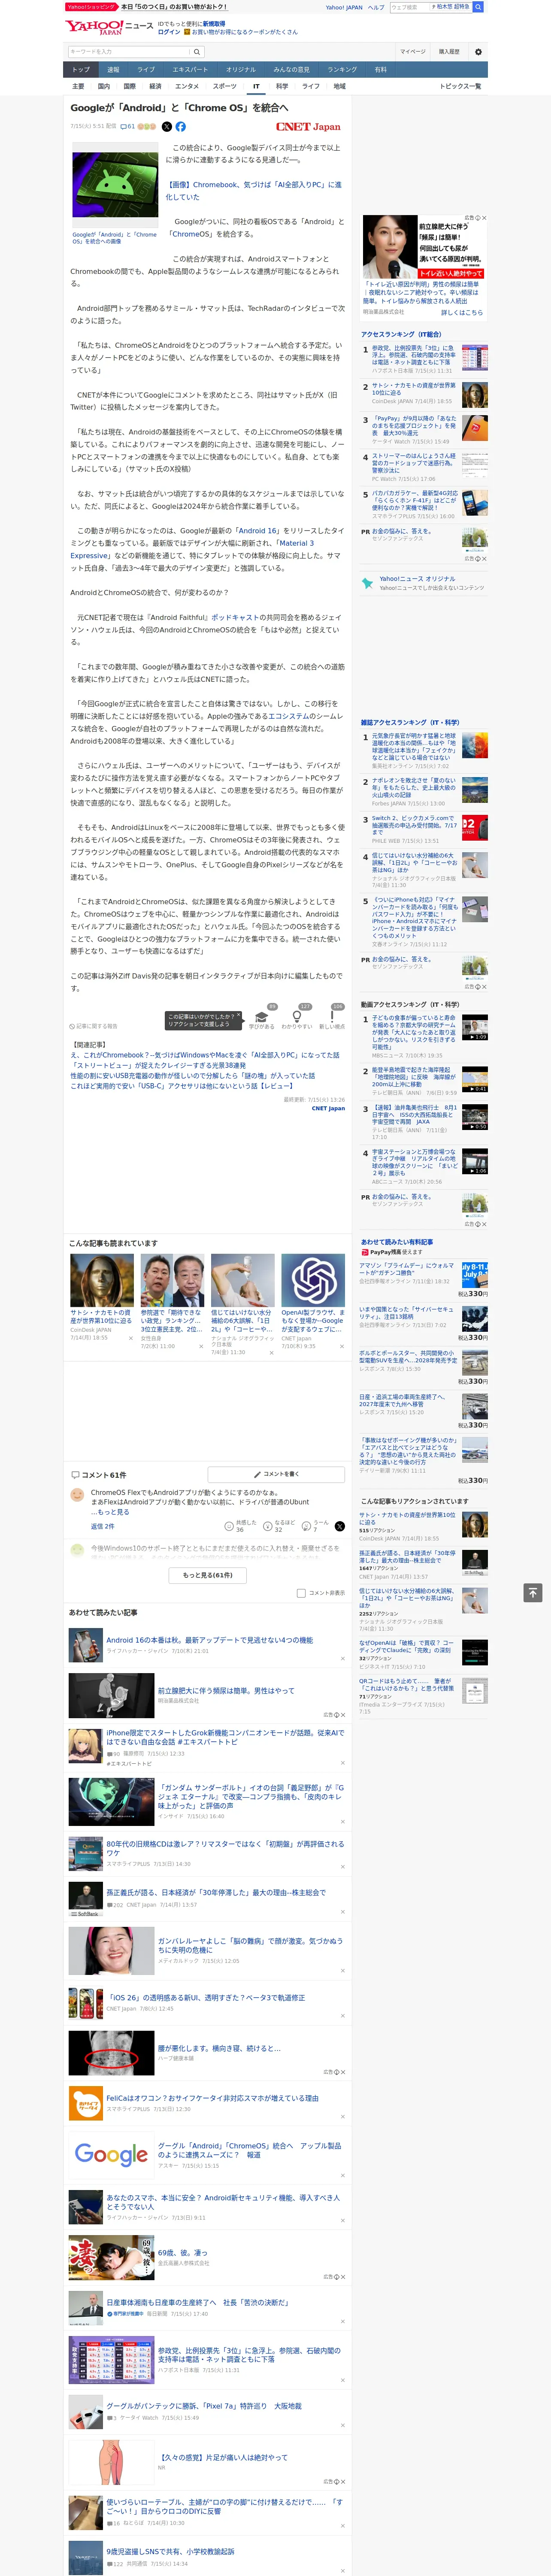551x2576 pixels.
Task: Play second video ranking thumbnail 0:41
Action: 475,1079
